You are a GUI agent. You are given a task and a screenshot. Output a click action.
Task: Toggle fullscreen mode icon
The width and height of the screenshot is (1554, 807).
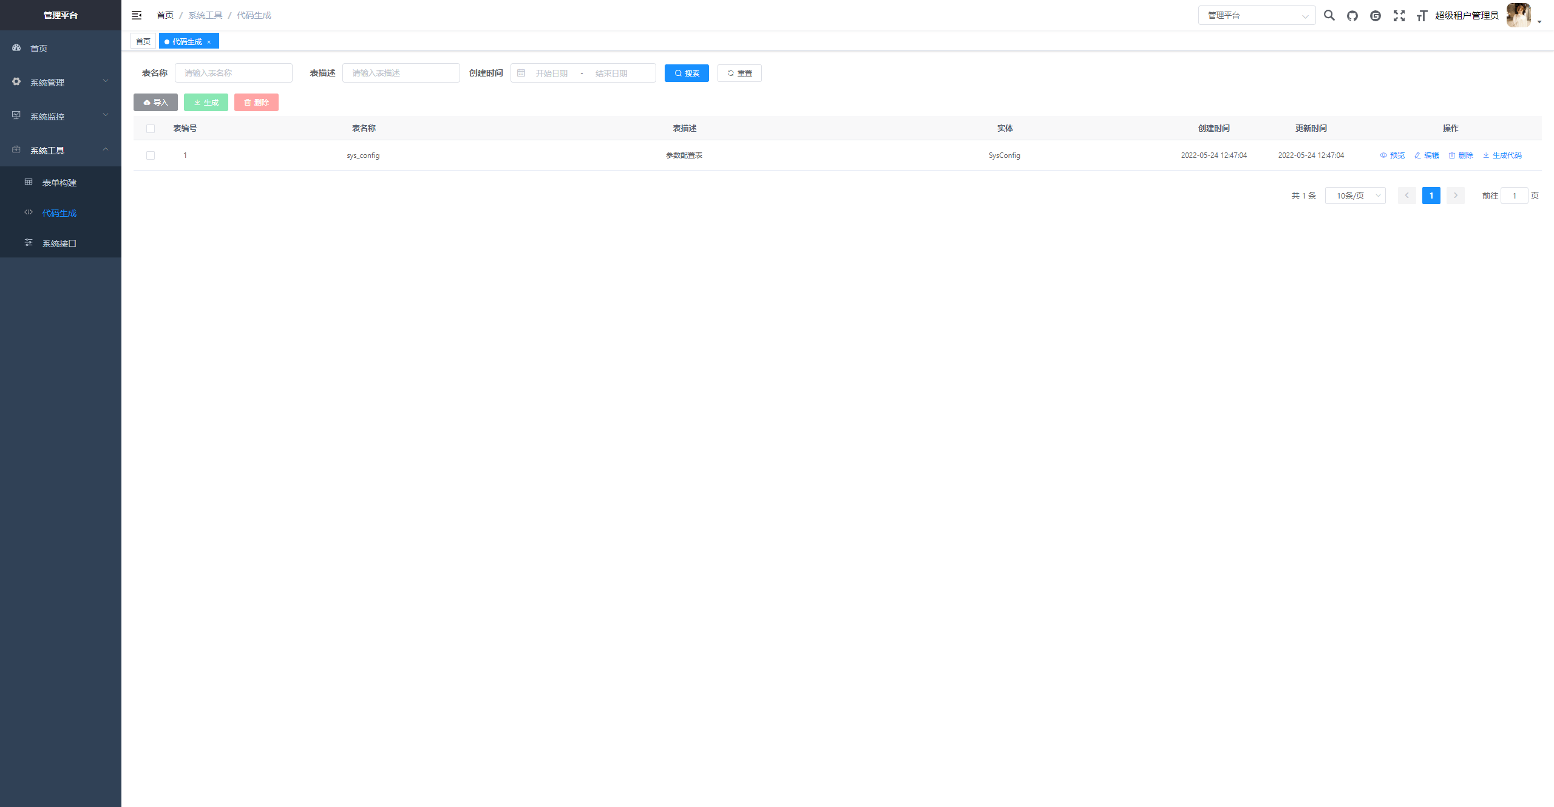[1399, 16]
